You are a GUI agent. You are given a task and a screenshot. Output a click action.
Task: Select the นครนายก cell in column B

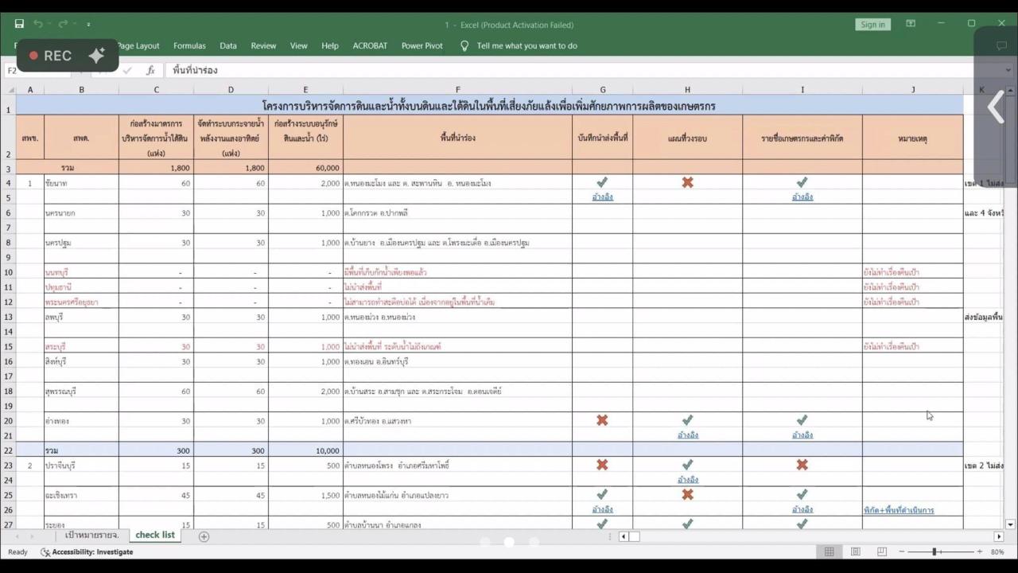click(81, 212)
